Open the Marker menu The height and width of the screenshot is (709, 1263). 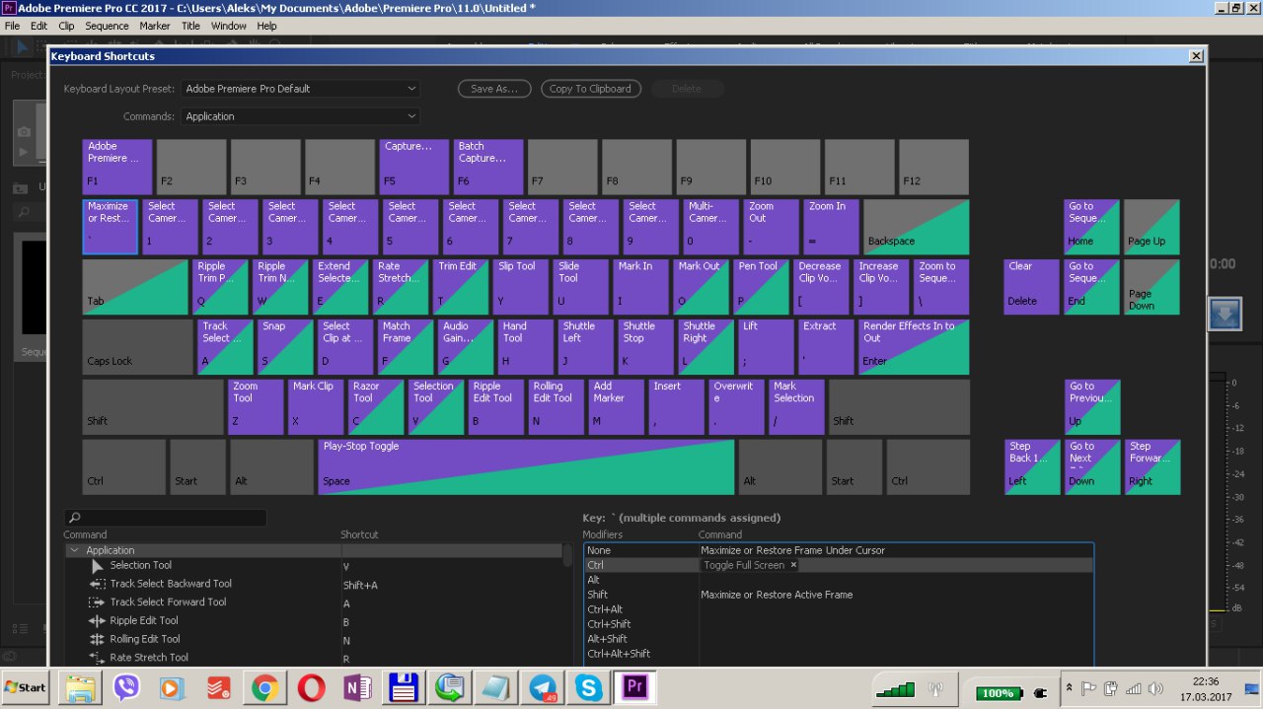click(x=155, y=26)
